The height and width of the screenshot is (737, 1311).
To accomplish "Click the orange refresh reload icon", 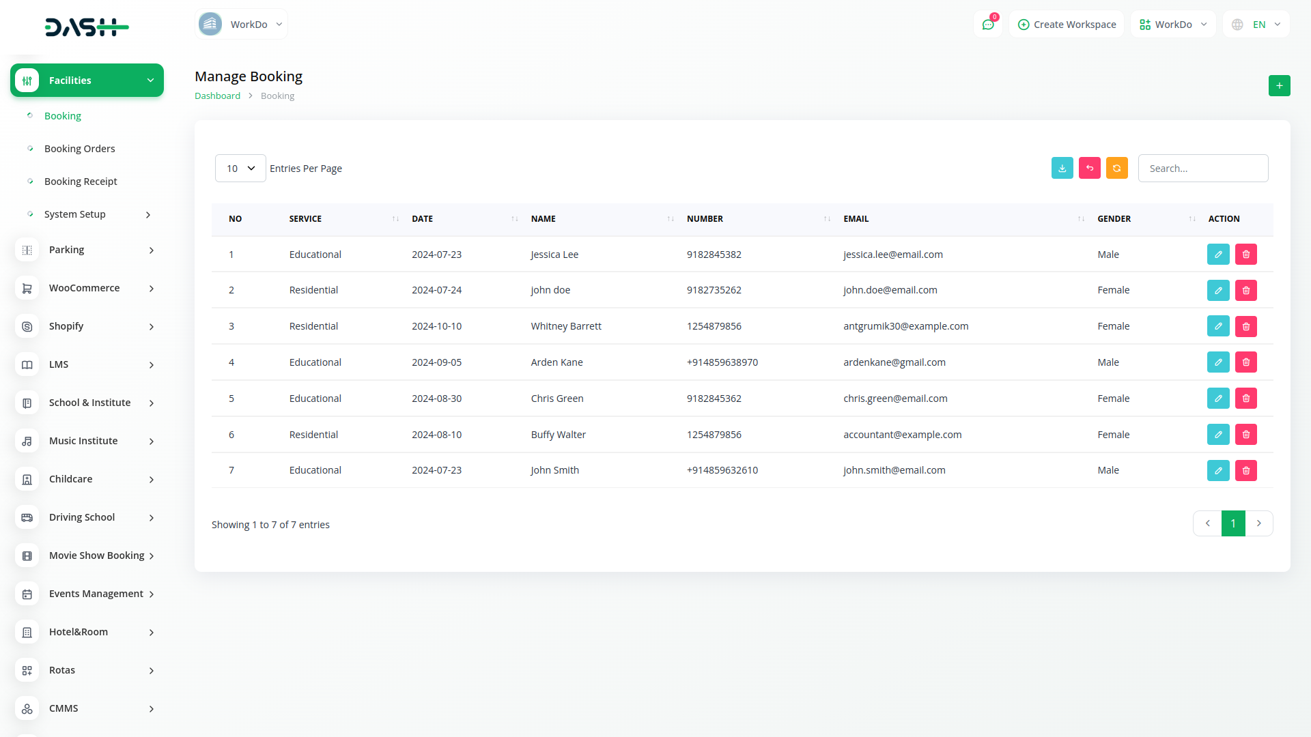I will click(1116, 168).
